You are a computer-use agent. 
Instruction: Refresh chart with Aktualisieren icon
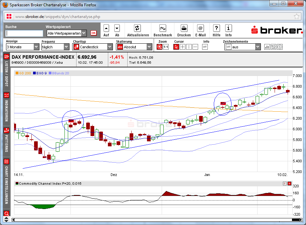tap(137, 28)
